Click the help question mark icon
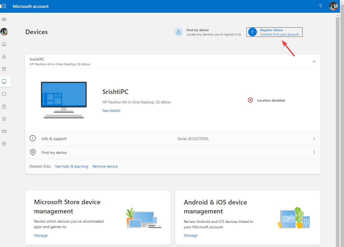Screen dimensions: 344x247 pos(320,6)
